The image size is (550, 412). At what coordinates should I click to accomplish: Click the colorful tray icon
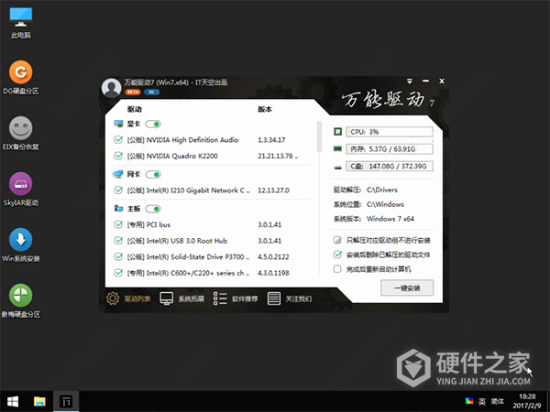[x=469, y=401]
